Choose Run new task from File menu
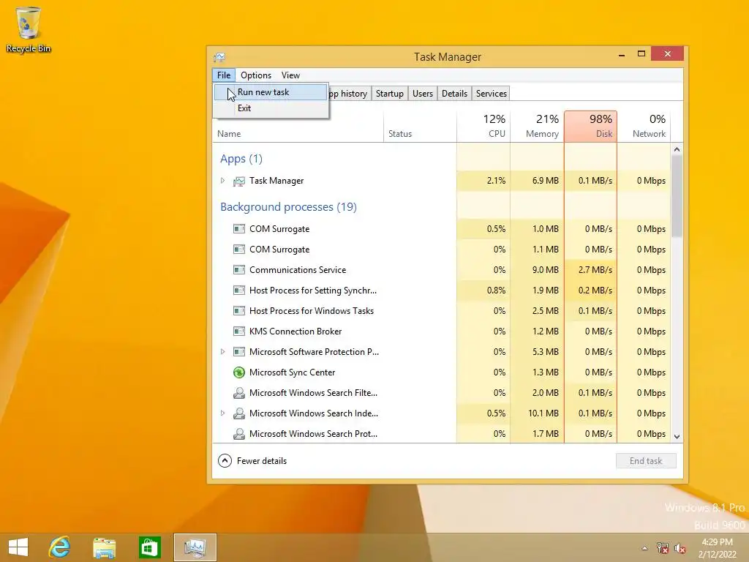 click(x=271, y=92)
